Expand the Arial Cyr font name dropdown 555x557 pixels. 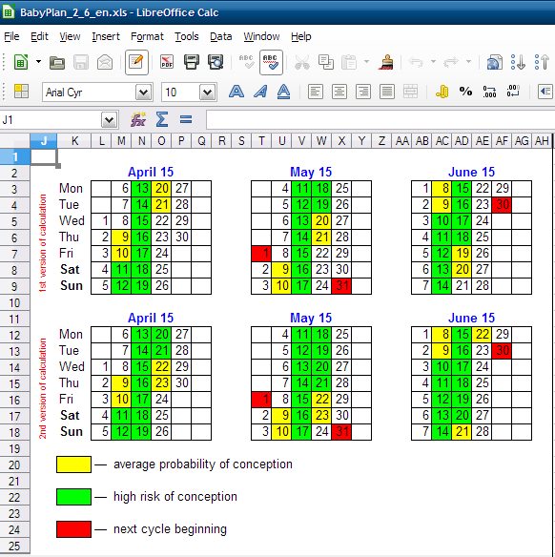[144, 93]
